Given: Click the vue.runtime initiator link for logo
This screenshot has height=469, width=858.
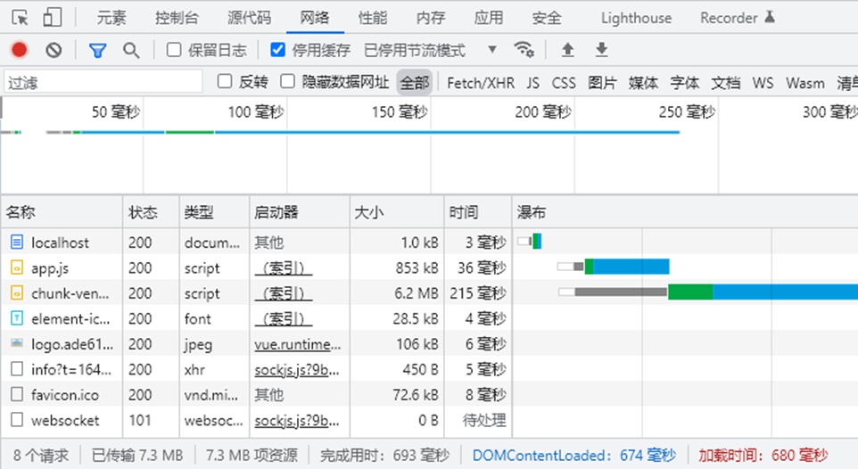Looking at the screenshot, I should click(x=297, y=344).
